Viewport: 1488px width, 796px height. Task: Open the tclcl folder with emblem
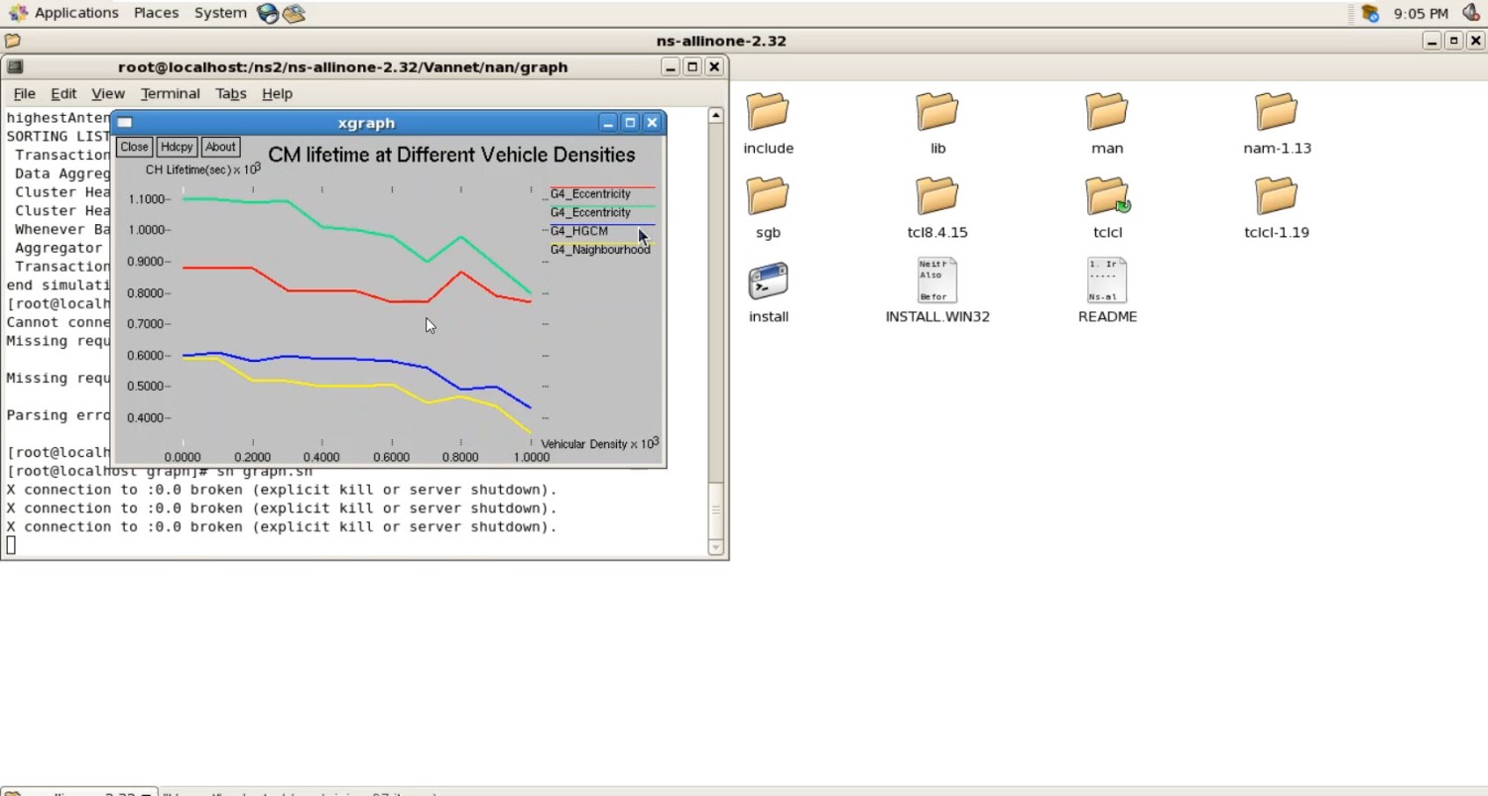point(1107,196)
